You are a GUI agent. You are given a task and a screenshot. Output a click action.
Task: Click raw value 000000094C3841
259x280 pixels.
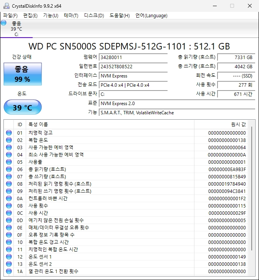point(227,191)
